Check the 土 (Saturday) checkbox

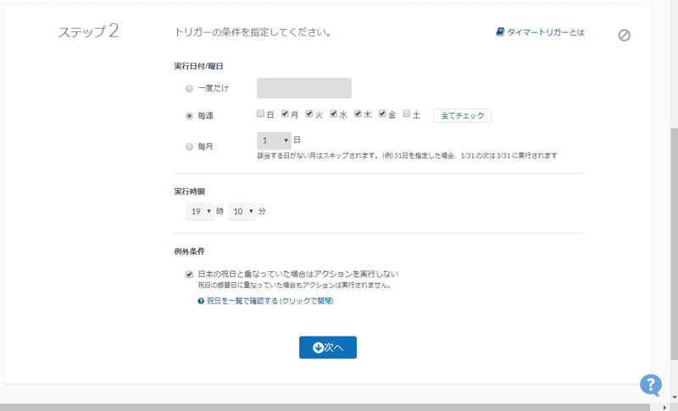pos(407,114)
